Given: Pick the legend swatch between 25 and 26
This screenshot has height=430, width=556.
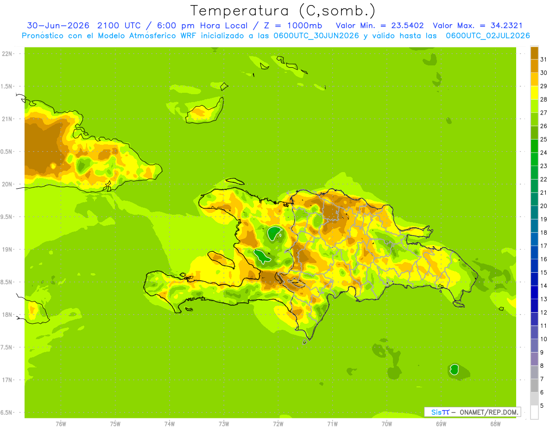Looking at the screenshot, I should [534, 132].
